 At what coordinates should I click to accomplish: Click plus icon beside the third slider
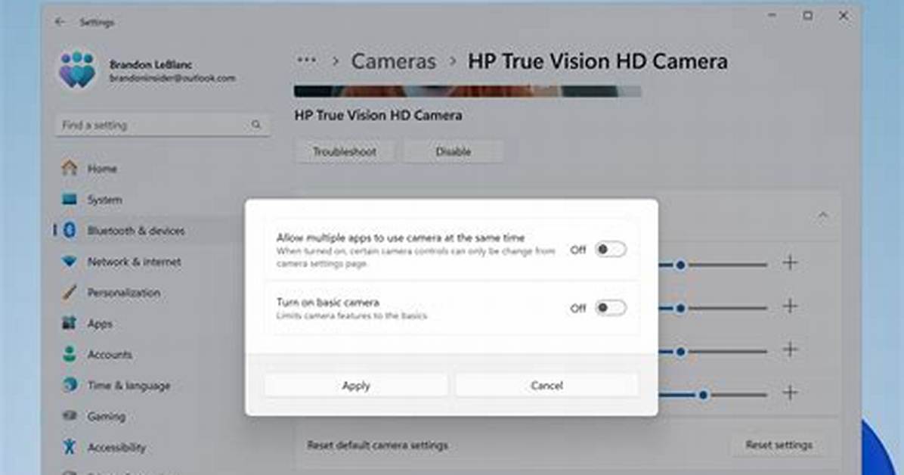pyautogui.click(x=791, y=349)
